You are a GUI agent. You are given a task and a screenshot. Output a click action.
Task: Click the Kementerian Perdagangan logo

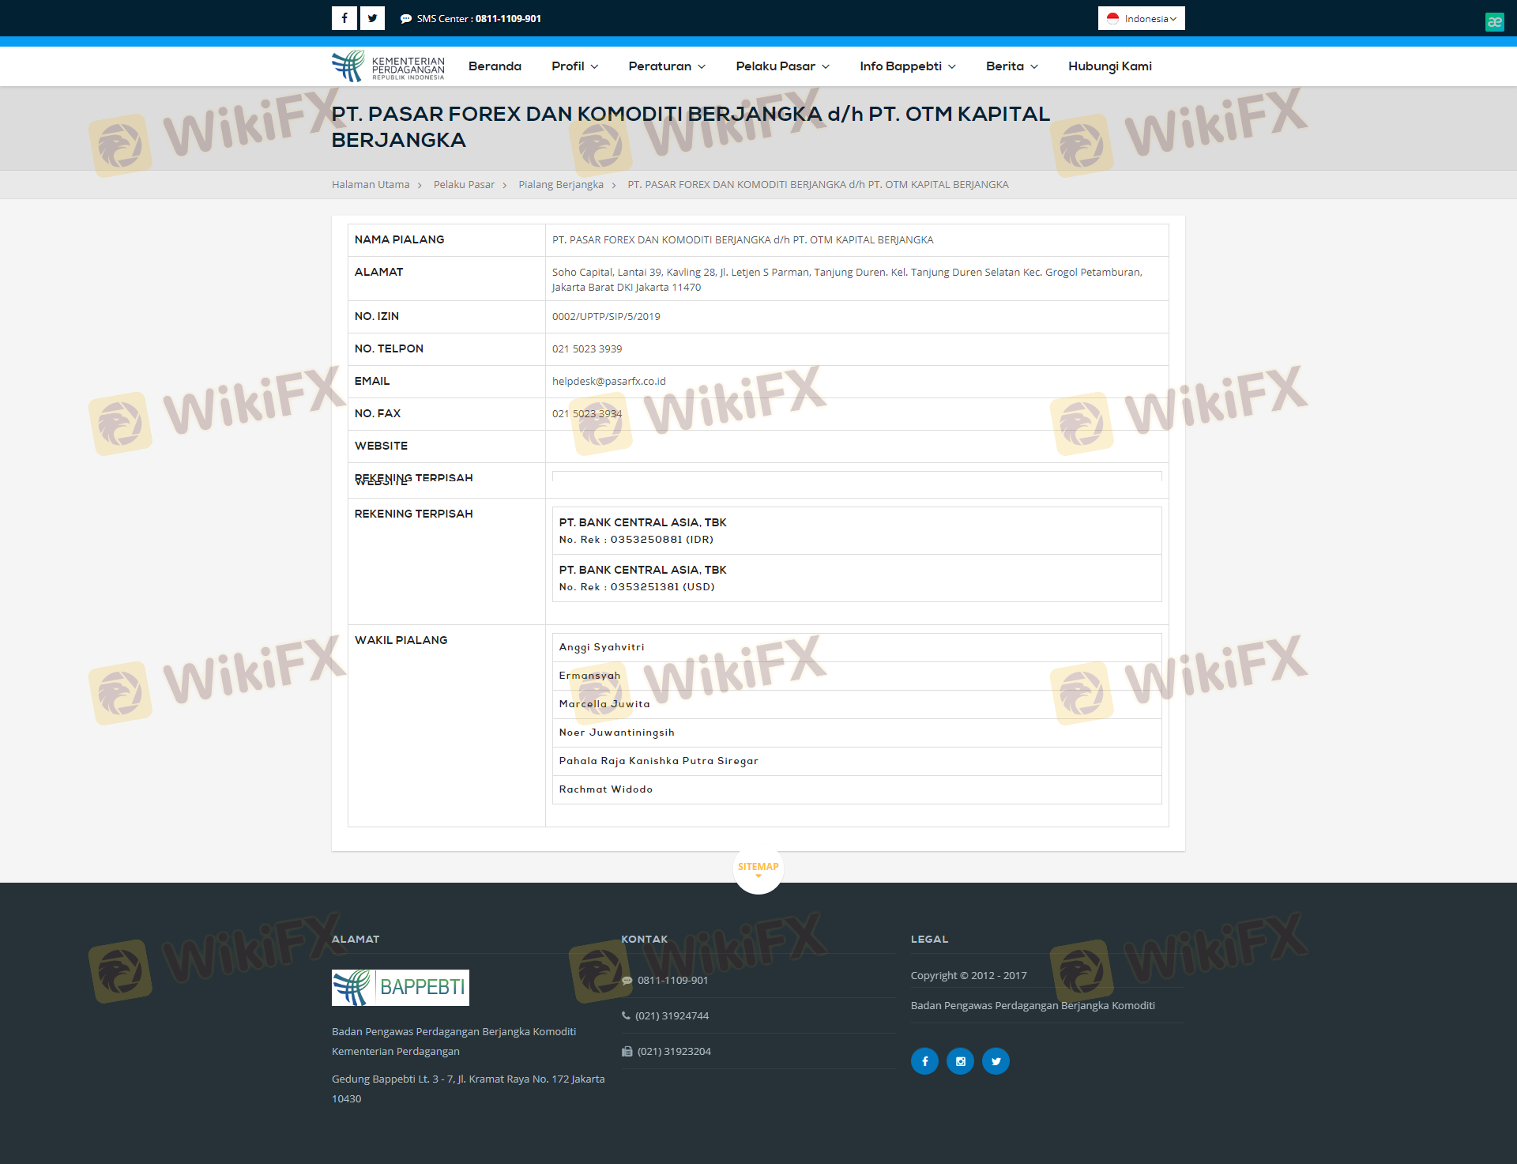(388, 66)
